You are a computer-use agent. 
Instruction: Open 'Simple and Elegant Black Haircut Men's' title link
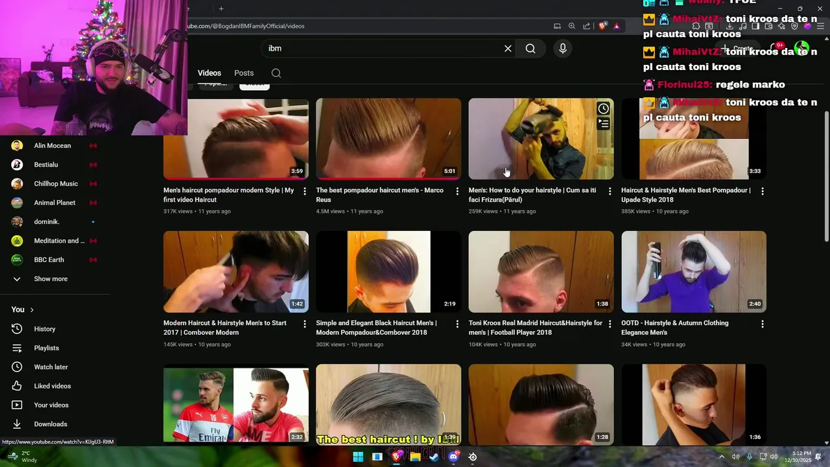[x=376, y=328]
